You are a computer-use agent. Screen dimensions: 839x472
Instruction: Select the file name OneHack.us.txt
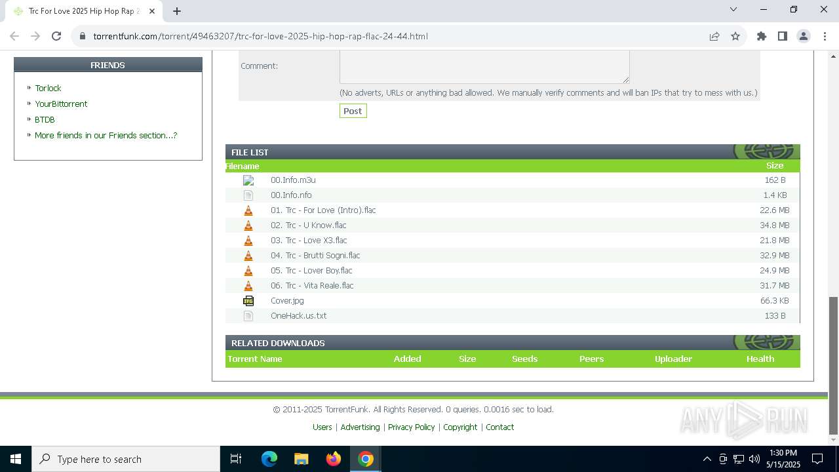(298, 315)
